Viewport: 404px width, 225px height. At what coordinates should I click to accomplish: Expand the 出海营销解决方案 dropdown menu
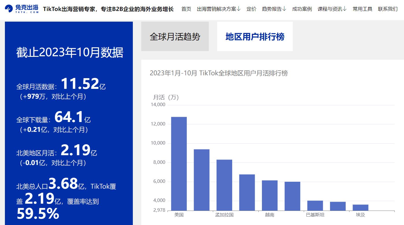219,9
